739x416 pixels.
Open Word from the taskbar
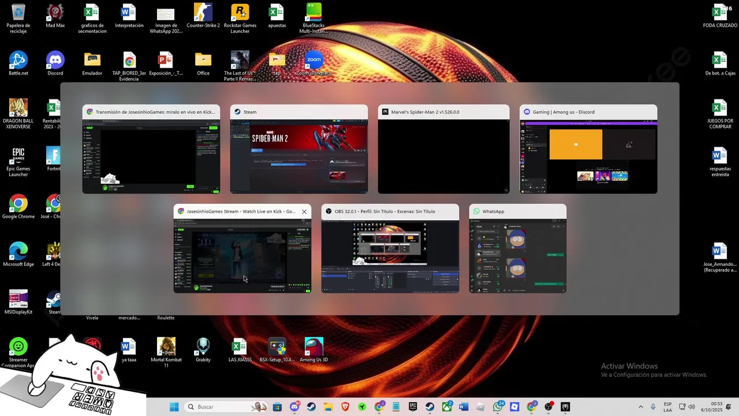coord(464,407)
